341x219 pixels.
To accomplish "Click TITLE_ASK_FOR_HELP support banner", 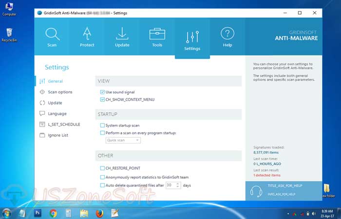I will pos(284,186).
